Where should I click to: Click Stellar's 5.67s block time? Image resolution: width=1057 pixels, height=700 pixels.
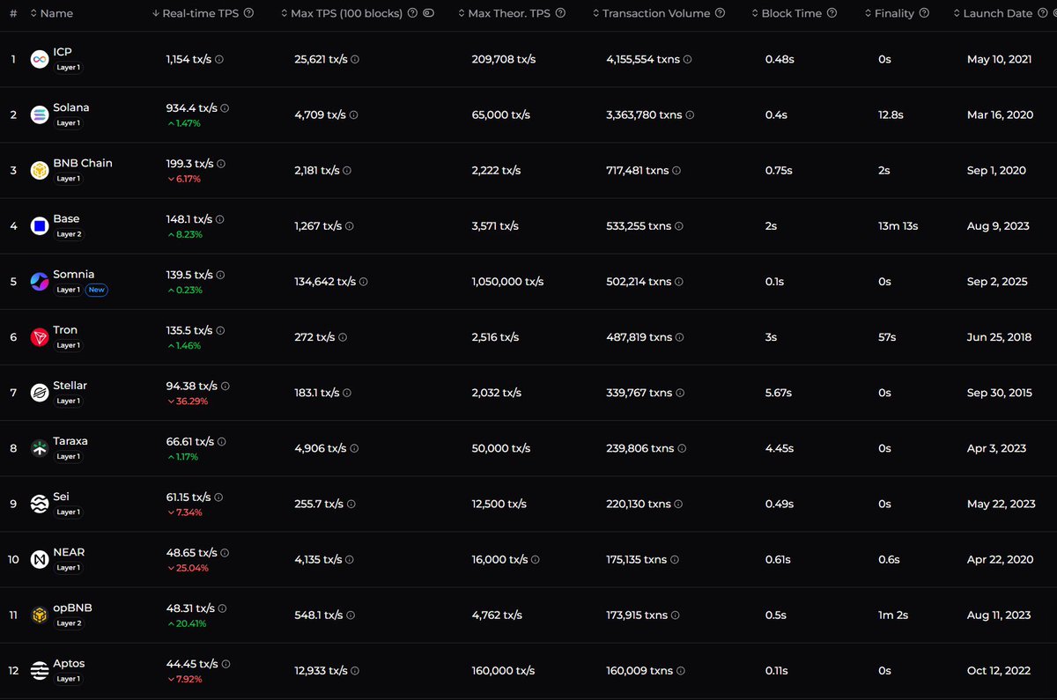click(779, 393)
